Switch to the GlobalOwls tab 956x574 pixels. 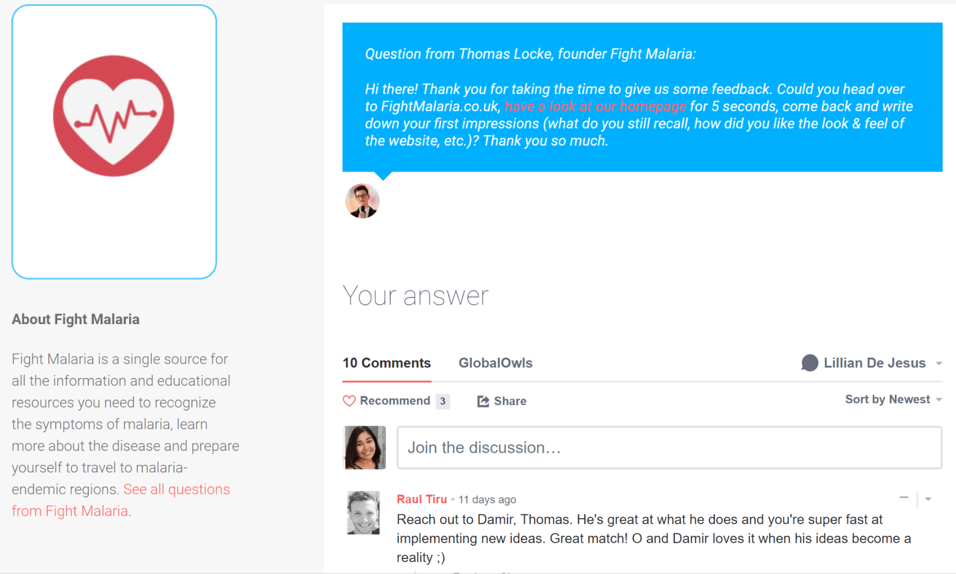click(x=495, y=363)
